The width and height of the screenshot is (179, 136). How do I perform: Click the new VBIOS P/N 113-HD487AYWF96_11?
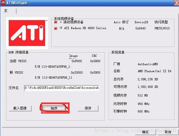53,78
